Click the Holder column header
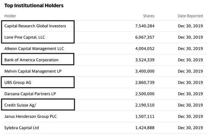The height and width of the screenshot is (137, 207). 10,16
